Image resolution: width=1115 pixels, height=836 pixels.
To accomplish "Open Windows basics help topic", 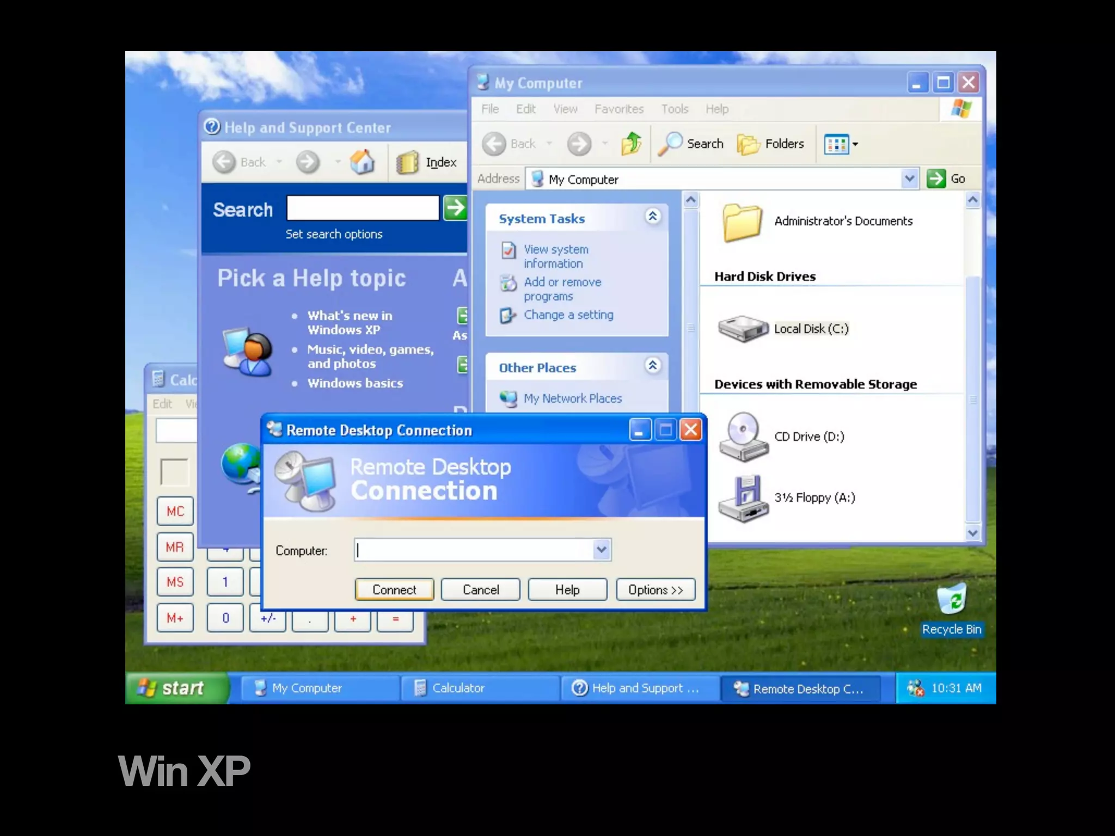I will (355, 383).
